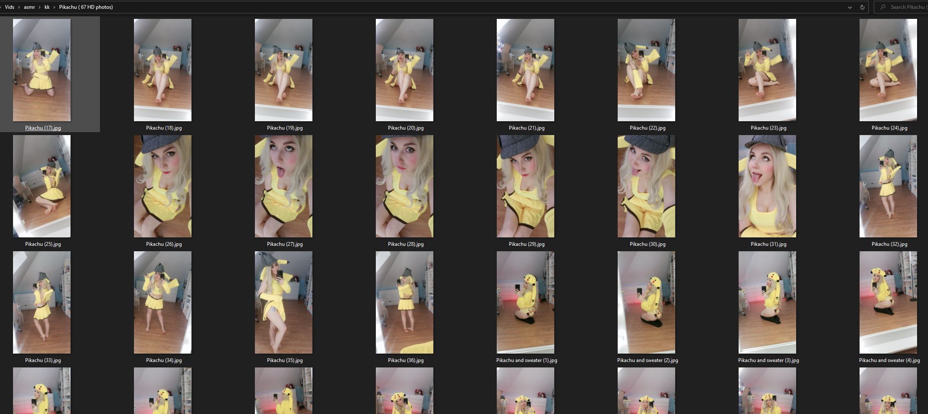Select Pikachu and sweater (1).jpg thumbnail
This screenshot has height=414, width=928.
click(525, 302)
